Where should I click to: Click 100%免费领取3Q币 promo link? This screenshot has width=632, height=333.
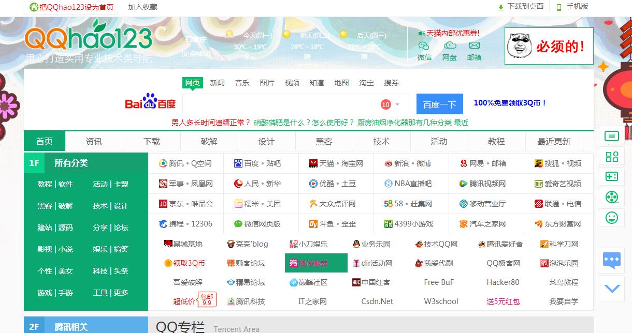(x=510, y=103)
